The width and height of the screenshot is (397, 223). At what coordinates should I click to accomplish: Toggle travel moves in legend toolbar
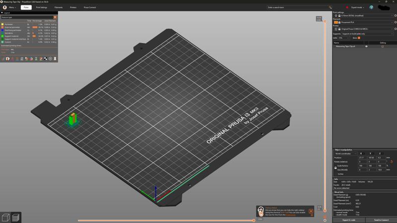[x=3, y=58]
